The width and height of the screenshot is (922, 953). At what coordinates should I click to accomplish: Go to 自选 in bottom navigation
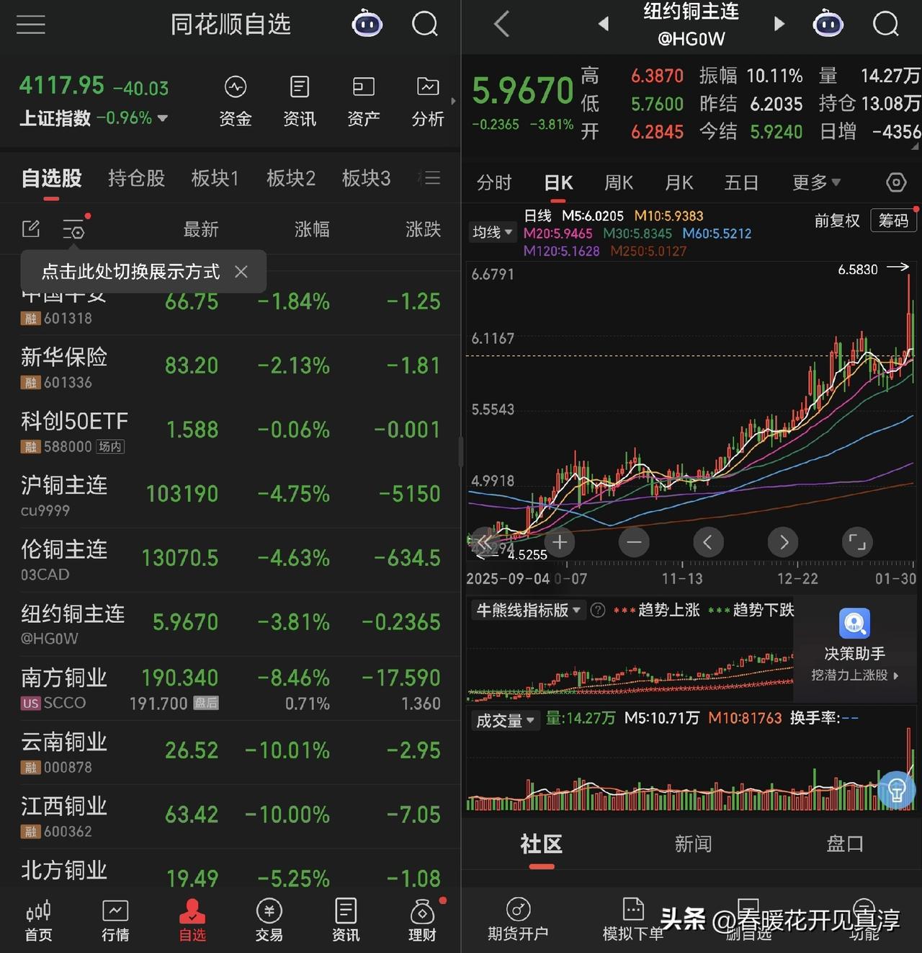[192, 921]
